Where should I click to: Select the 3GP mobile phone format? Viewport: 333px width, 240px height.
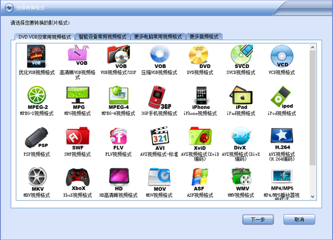tap(160, 98)
